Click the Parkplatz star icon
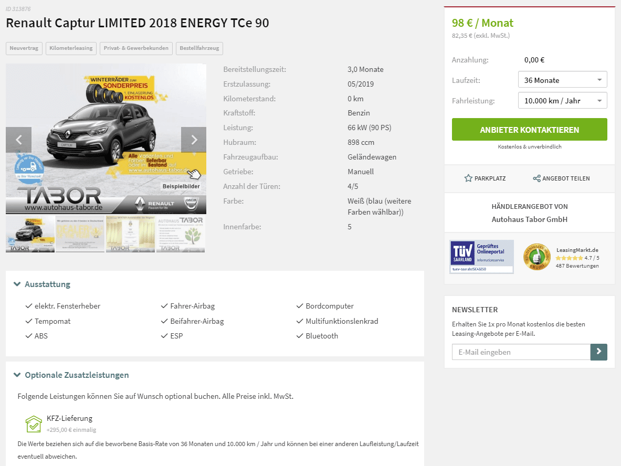621x466 pixels. point(468,178)
